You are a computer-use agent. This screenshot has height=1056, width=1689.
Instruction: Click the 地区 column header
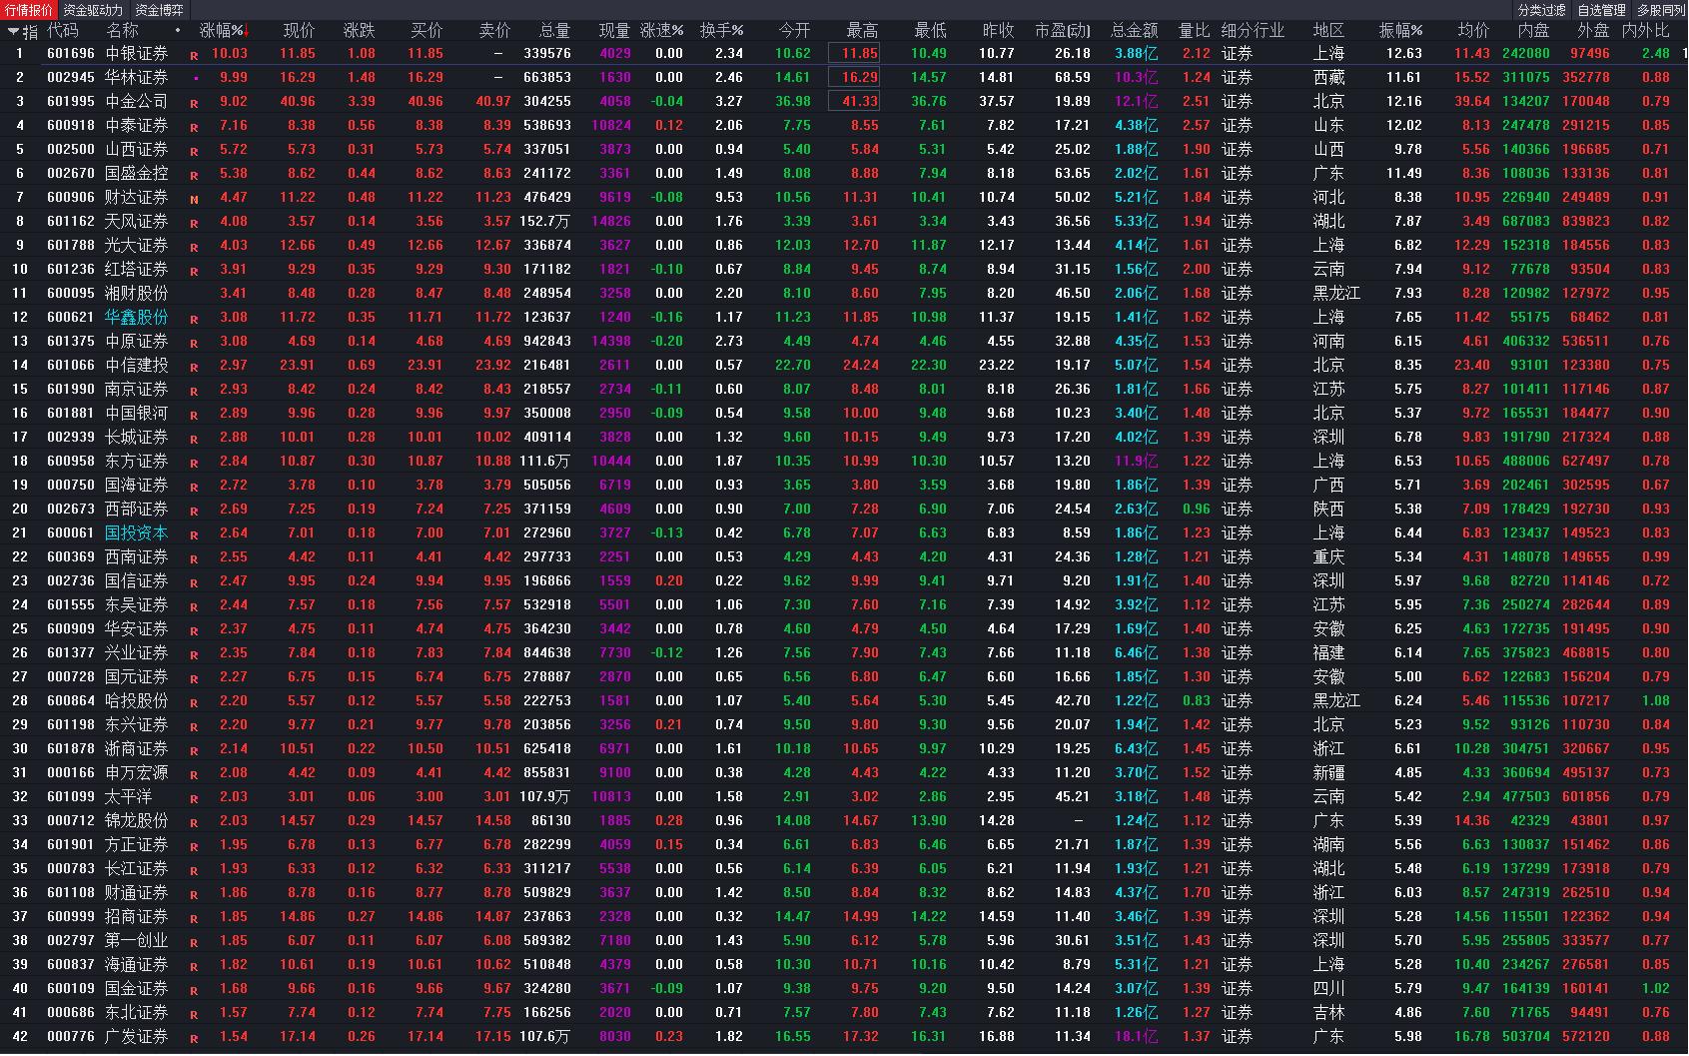pyautogui.click(x=1328, y=31)
